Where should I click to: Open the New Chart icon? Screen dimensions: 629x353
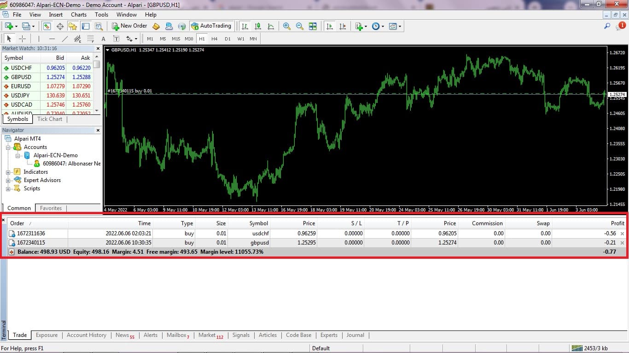(9, 26)
